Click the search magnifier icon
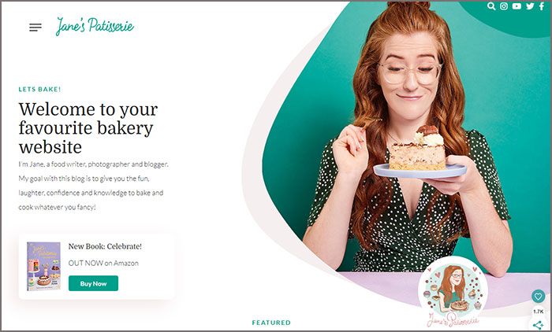This screenshot has width=552, height=332. (x=491, y=6)
